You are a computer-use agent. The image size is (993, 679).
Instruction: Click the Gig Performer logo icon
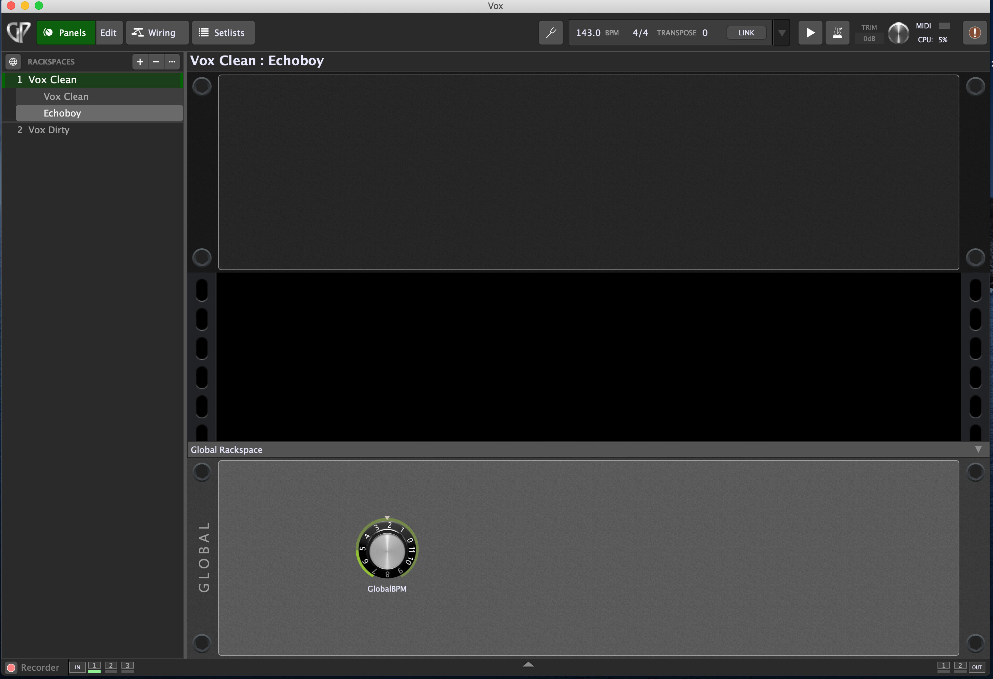pyautogui.click(x=18, y=33)
